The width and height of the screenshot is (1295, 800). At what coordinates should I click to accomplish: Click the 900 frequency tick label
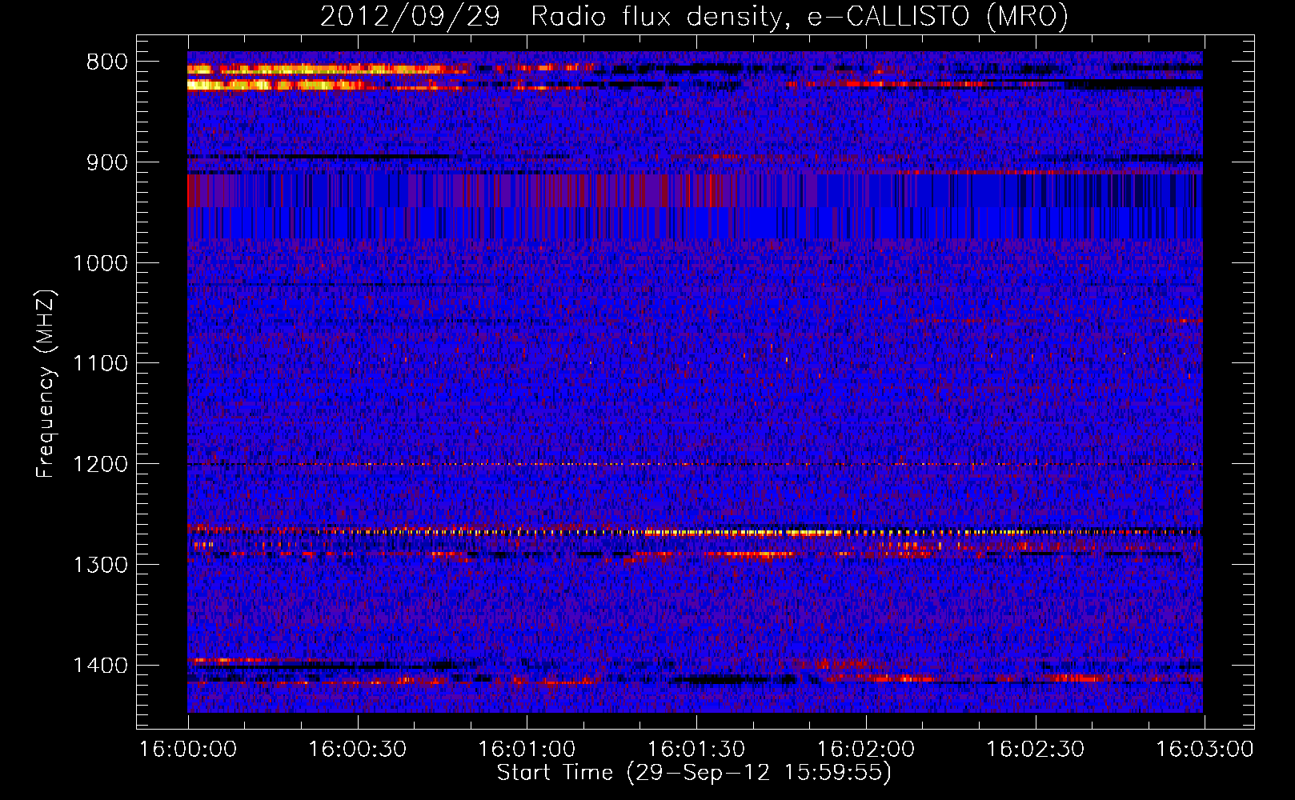pos(107,162)
